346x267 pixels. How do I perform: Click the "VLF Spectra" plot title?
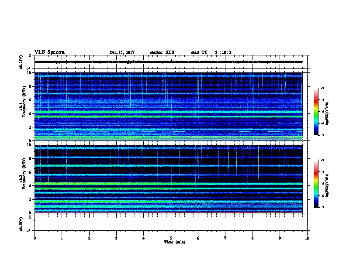pyautogui.click(x=49, y=52)
